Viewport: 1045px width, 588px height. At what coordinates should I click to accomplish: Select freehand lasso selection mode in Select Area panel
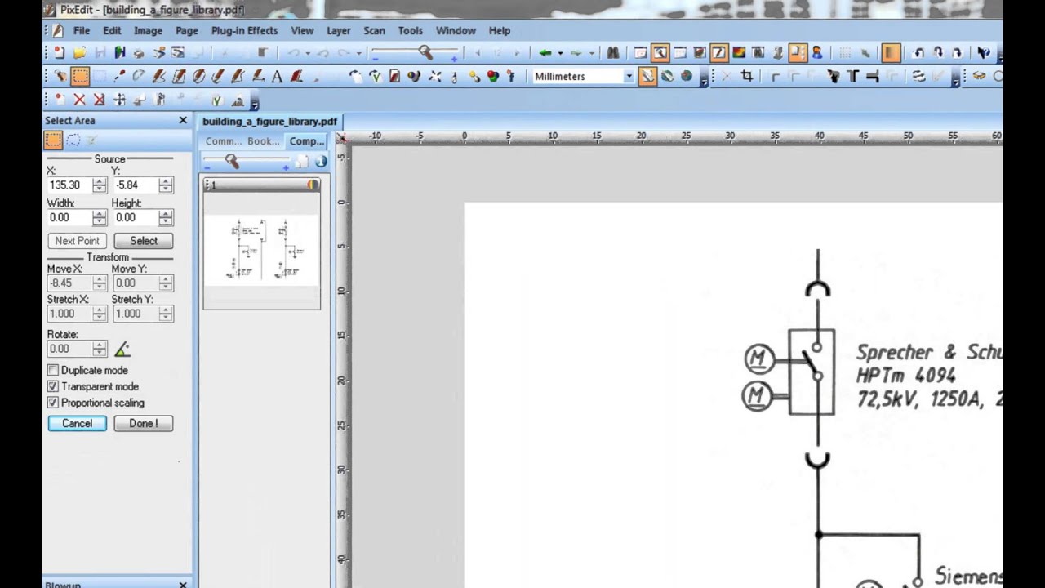click(73, 140)
